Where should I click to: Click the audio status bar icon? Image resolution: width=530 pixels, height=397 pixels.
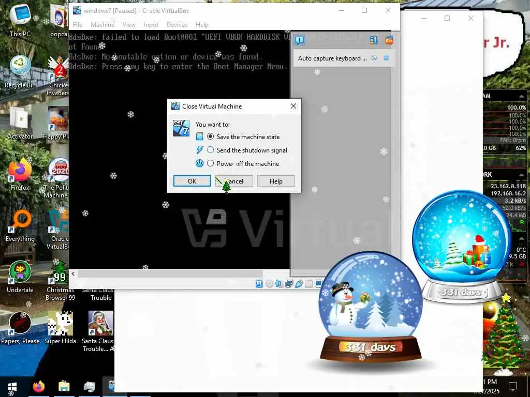[x=279, y=284]
